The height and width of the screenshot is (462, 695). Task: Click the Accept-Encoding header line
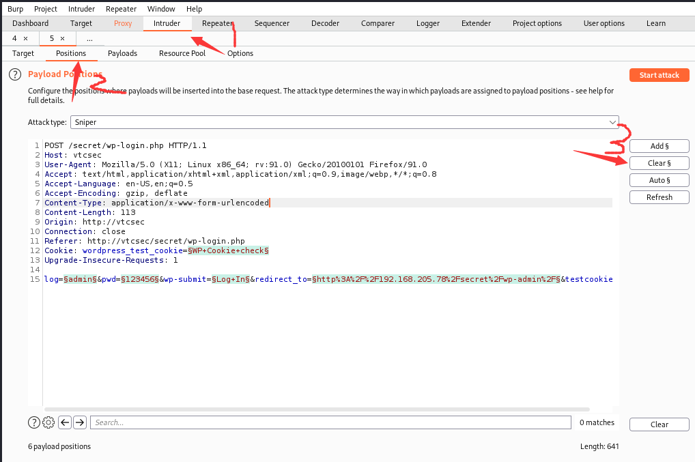pyautogui.click(x=116, y=193)
